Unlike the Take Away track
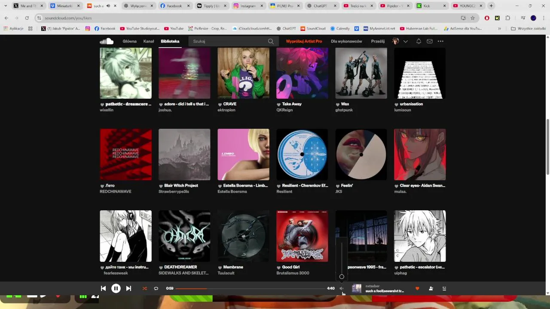 coord(279,104)
